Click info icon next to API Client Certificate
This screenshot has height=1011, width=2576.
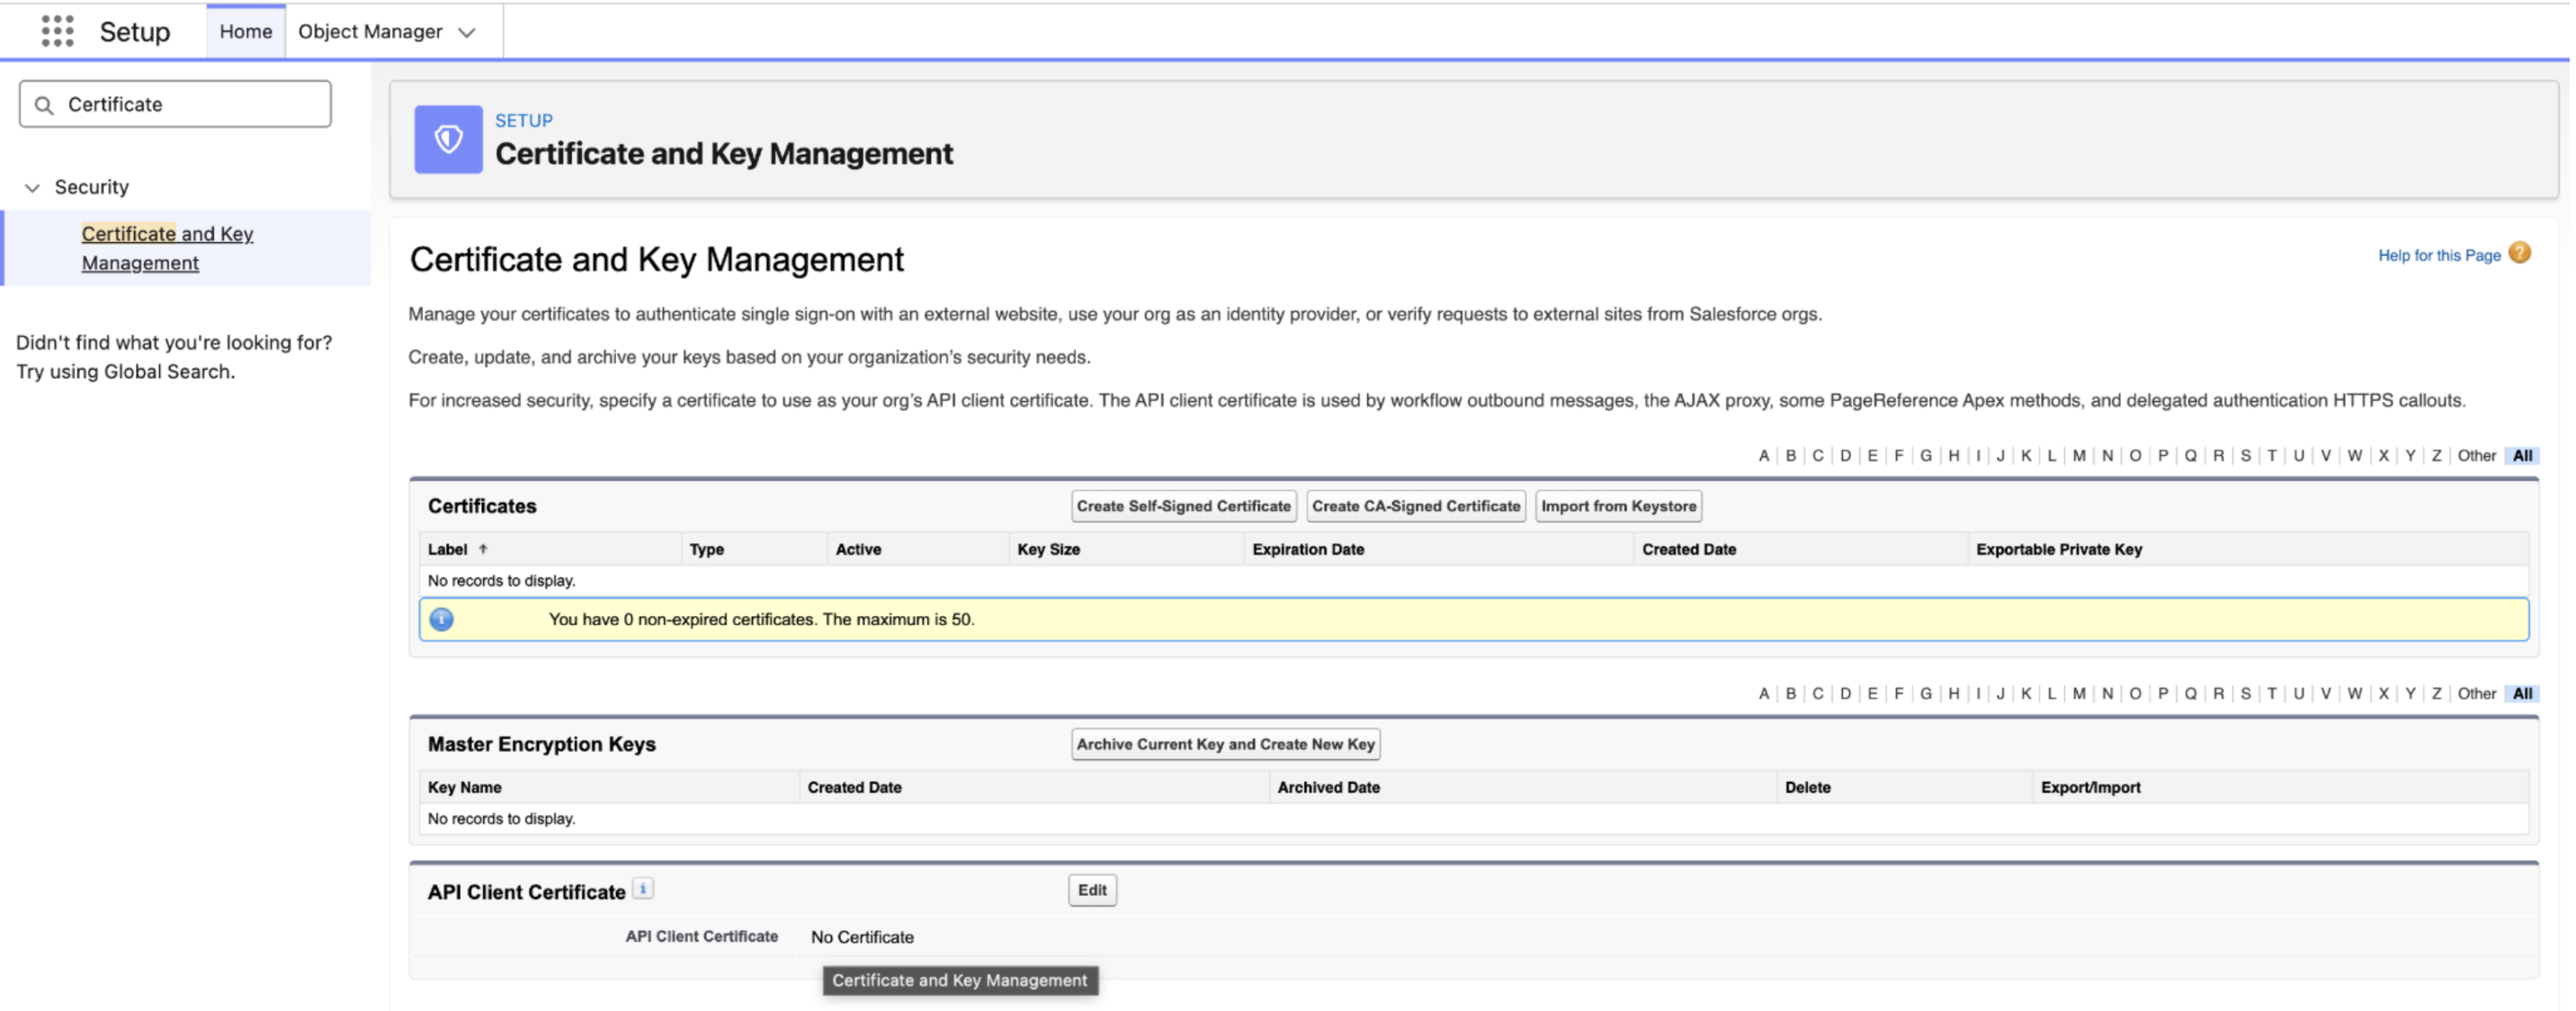643,888
